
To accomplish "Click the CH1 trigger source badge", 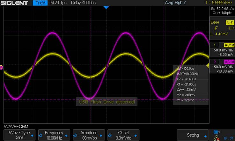I will click(230, 22).
